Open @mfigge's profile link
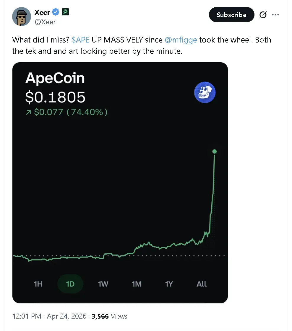The image size is (292, 331). coord(181,40)
